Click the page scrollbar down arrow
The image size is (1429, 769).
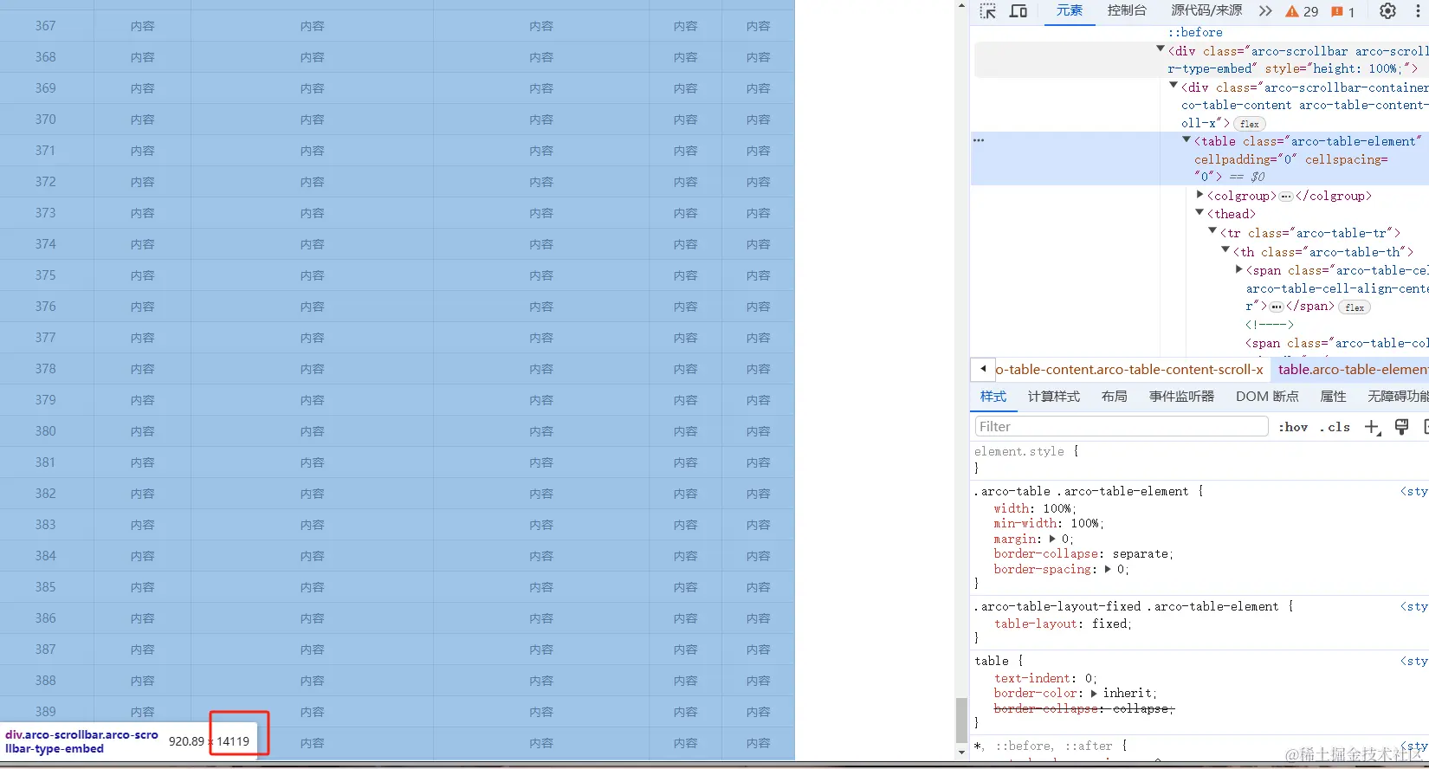(x=961, y=753)
